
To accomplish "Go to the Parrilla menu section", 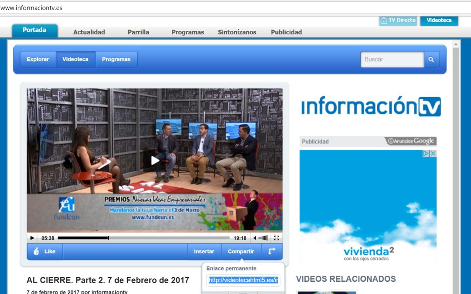I will coord(138,32).
